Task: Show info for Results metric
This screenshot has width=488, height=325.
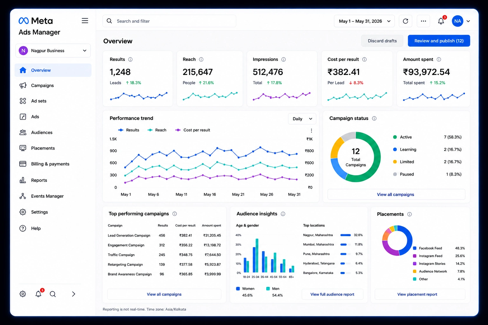Action: pyautogui.click(x=130, y=59)
